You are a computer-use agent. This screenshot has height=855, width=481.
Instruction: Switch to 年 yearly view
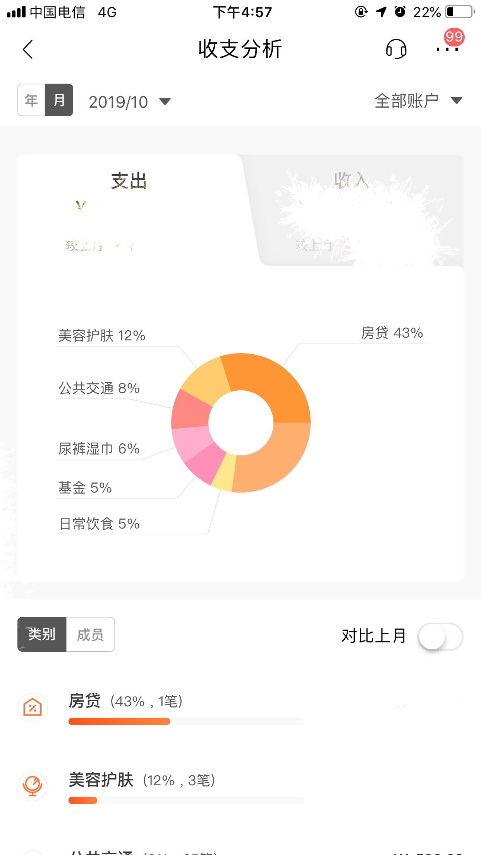(31, 100)
